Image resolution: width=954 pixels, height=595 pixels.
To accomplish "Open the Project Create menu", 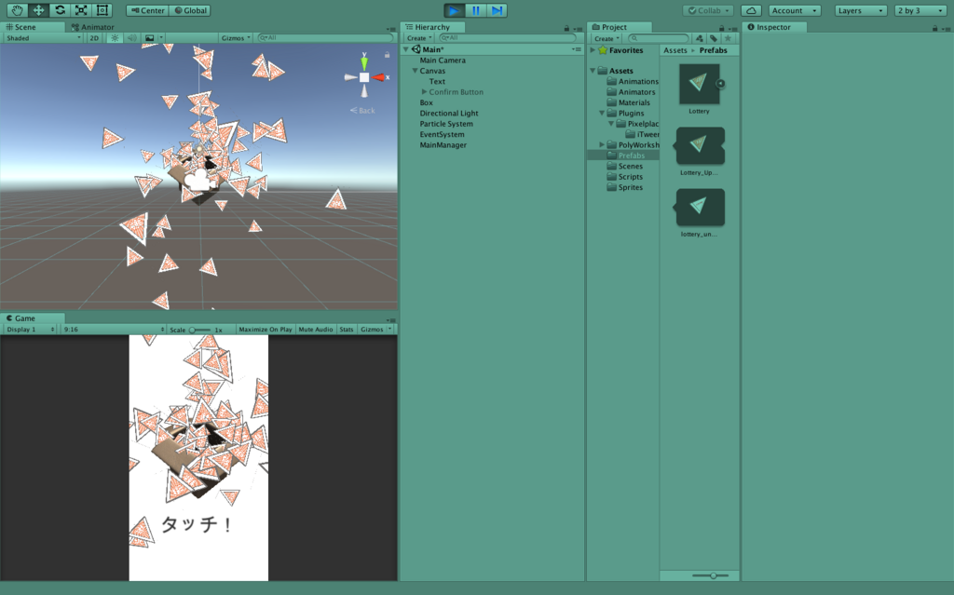I will coord(606,38).
